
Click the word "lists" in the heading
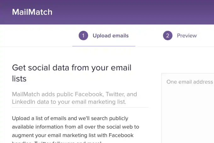click(x=19, y=79)
